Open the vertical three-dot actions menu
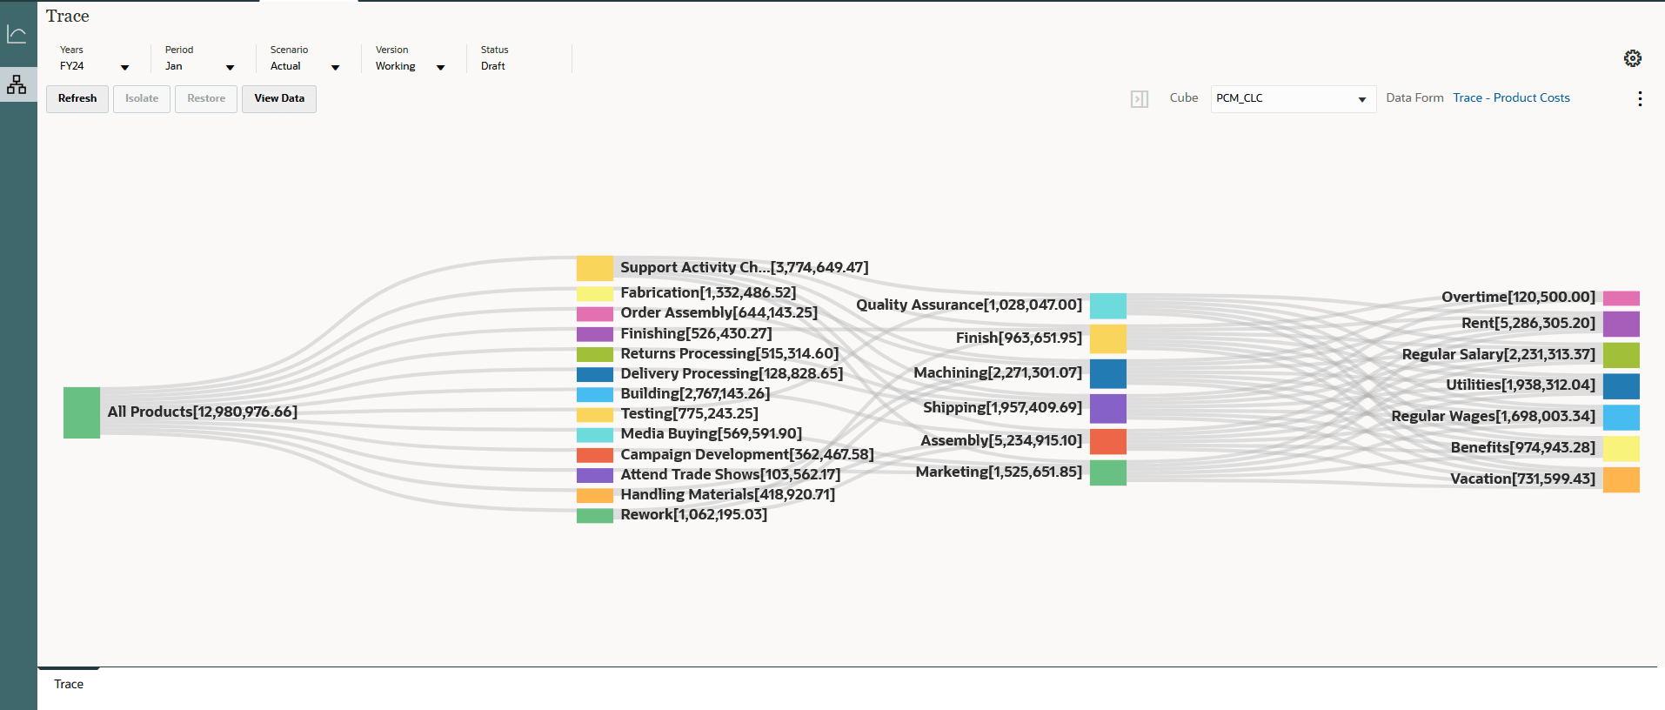1665x710 pixels. pos(1640,99)
